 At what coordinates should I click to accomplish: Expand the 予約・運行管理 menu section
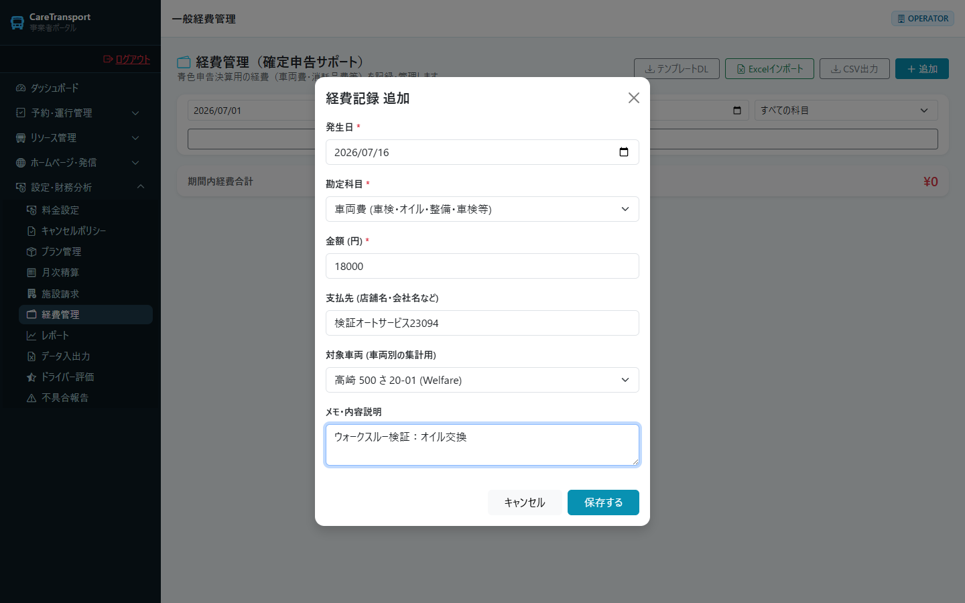click(x=80, y=113)
